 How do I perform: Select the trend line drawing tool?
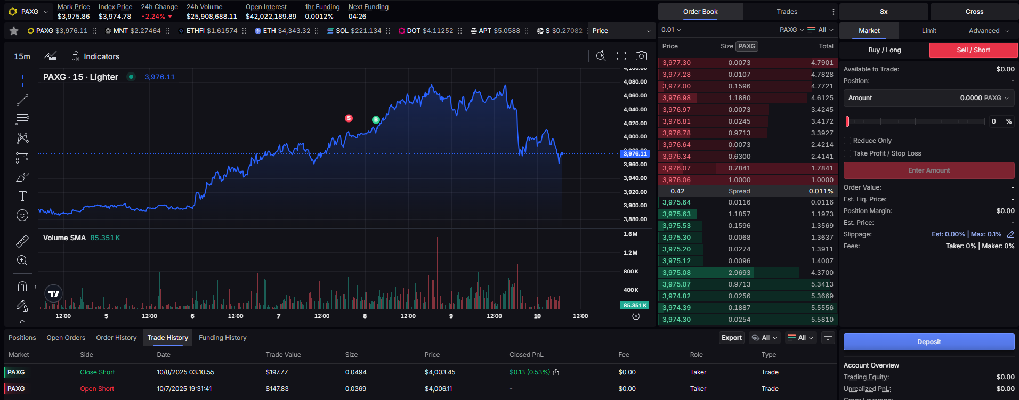pos(22,100)
